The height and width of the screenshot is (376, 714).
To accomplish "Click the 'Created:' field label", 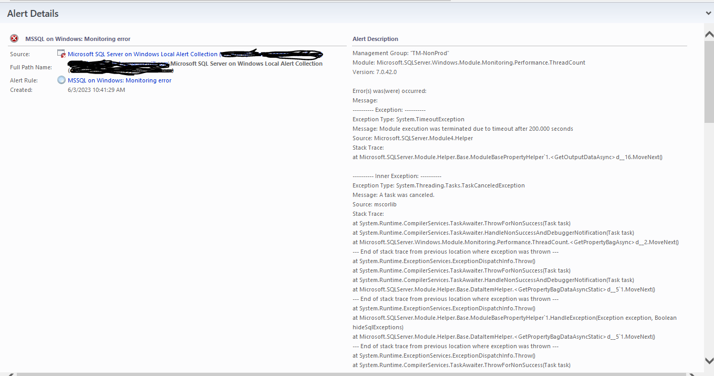I will (21, 90).
